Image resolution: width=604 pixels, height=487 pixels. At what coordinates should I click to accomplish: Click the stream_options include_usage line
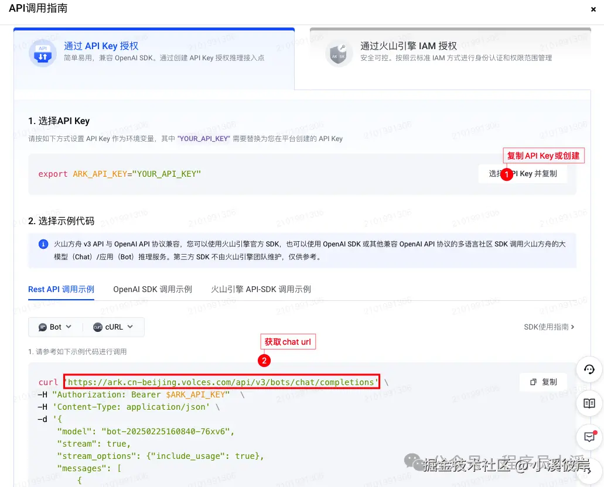tap(161, 456)
